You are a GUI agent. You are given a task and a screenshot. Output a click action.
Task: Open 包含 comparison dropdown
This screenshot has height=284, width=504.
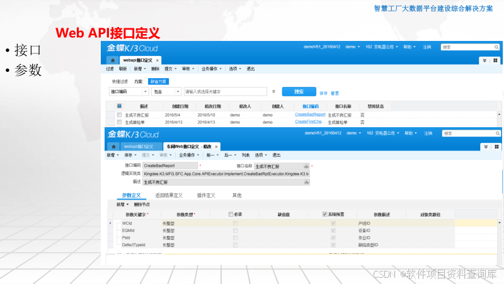(178, 91)
